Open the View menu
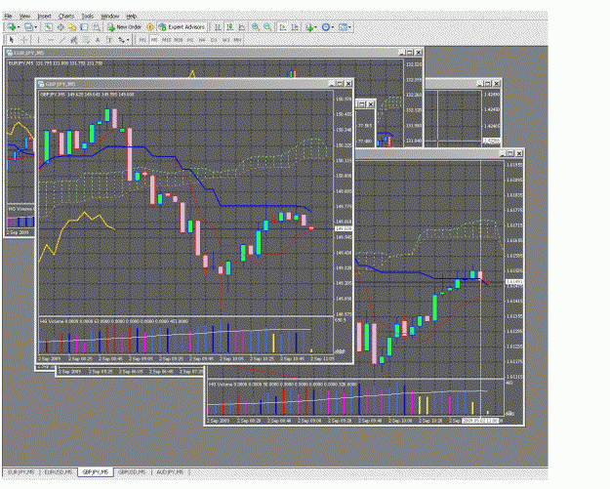The height and width of the screenshot is (489, 610). (24, 16)
